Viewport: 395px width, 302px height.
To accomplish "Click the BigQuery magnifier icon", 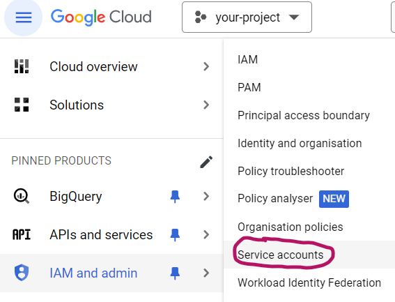I will tap(22, 196).
